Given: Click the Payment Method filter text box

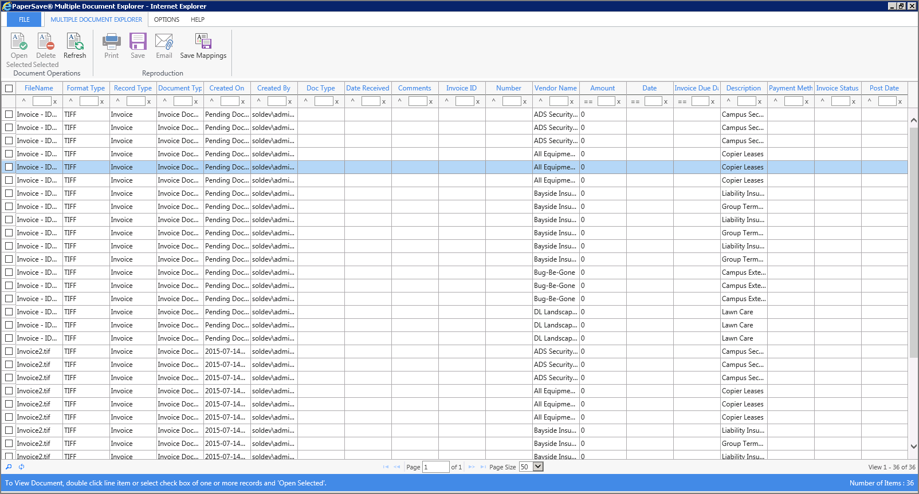Looking at the screenshot, I should (x=794, y=101).
